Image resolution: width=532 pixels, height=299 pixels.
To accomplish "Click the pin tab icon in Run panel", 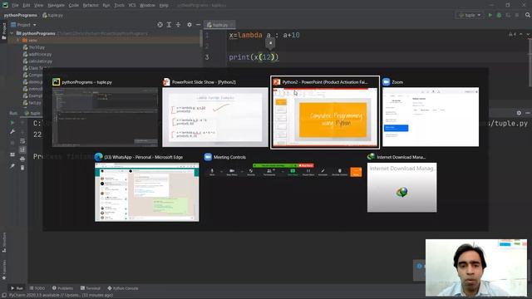I will click(x=12, y=166).
